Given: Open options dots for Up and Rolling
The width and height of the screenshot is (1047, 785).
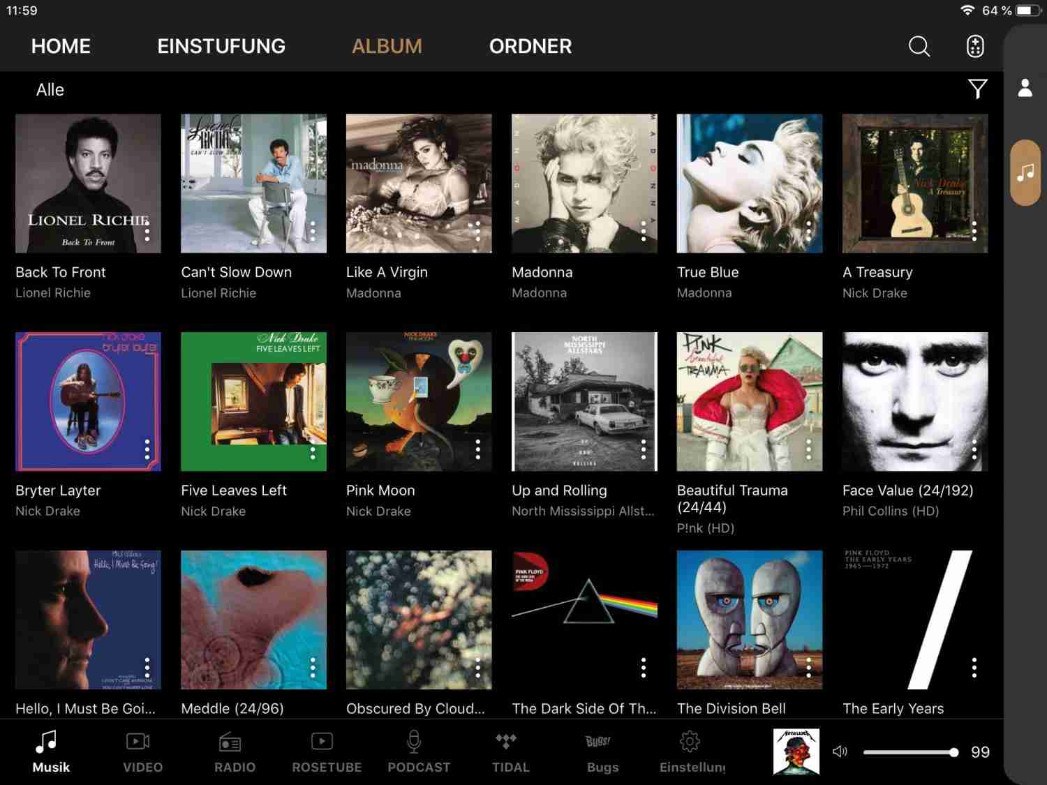Looking at the screenshot, I should [x=644, y=449].
